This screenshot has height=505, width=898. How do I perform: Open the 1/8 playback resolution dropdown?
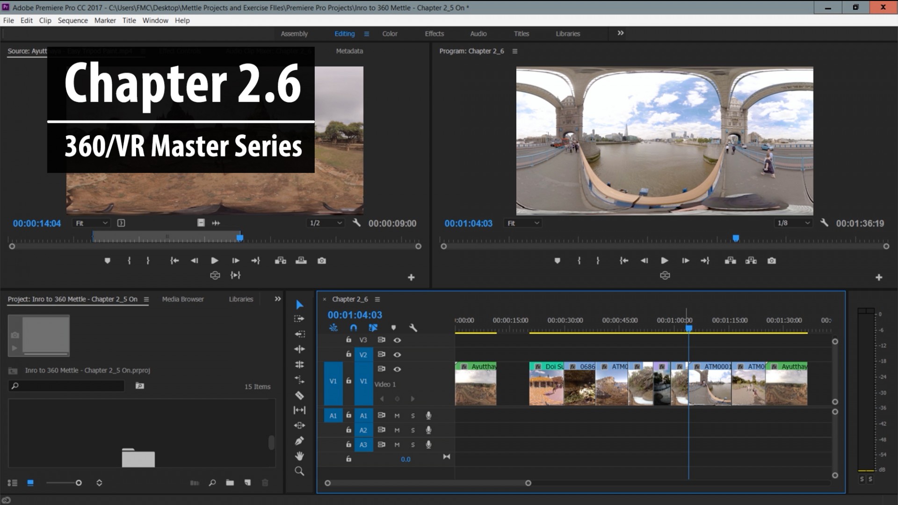tap(794, 223)
